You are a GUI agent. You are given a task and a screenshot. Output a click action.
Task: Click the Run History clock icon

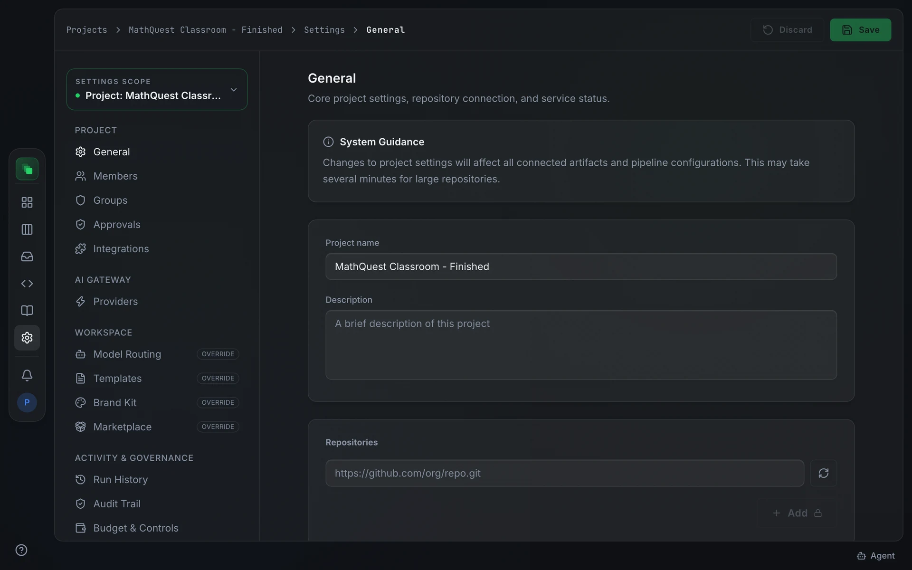[x=80, y=480]
